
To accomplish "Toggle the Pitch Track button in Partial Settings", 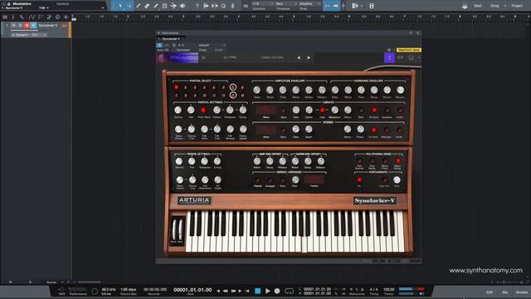I will [203, 110].
